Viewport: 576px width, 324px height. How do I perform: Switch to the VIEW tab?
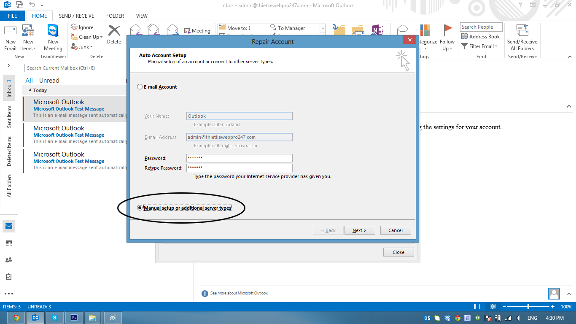142,16
